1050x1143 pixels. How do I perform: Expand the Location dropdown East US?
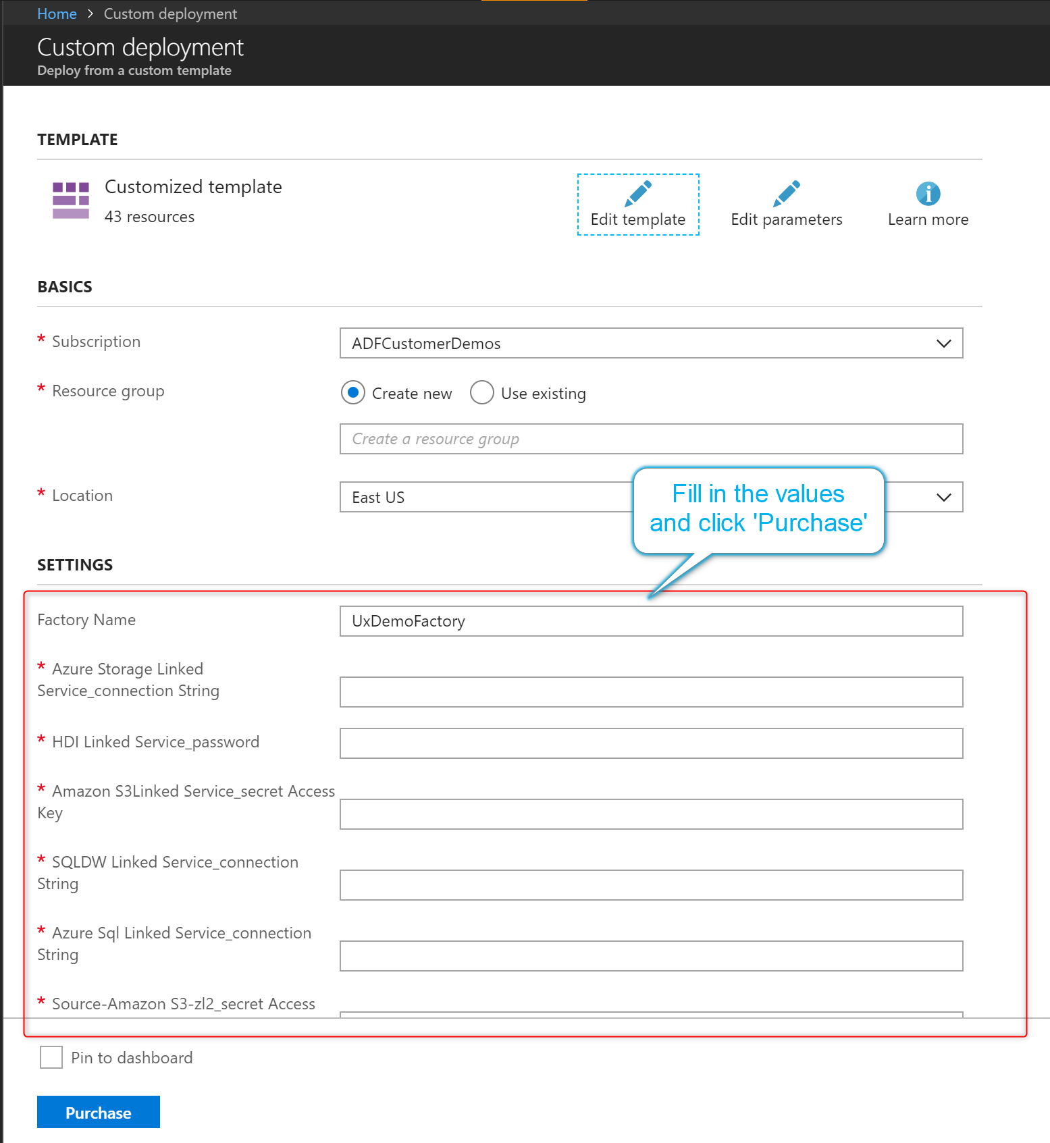pyautogui.click(x=652, y=497)
